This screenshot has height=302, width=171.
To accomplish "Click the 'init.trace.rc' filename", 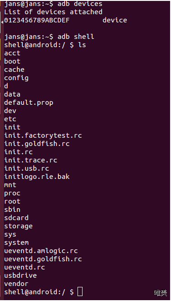I will (x=31, y=160).
